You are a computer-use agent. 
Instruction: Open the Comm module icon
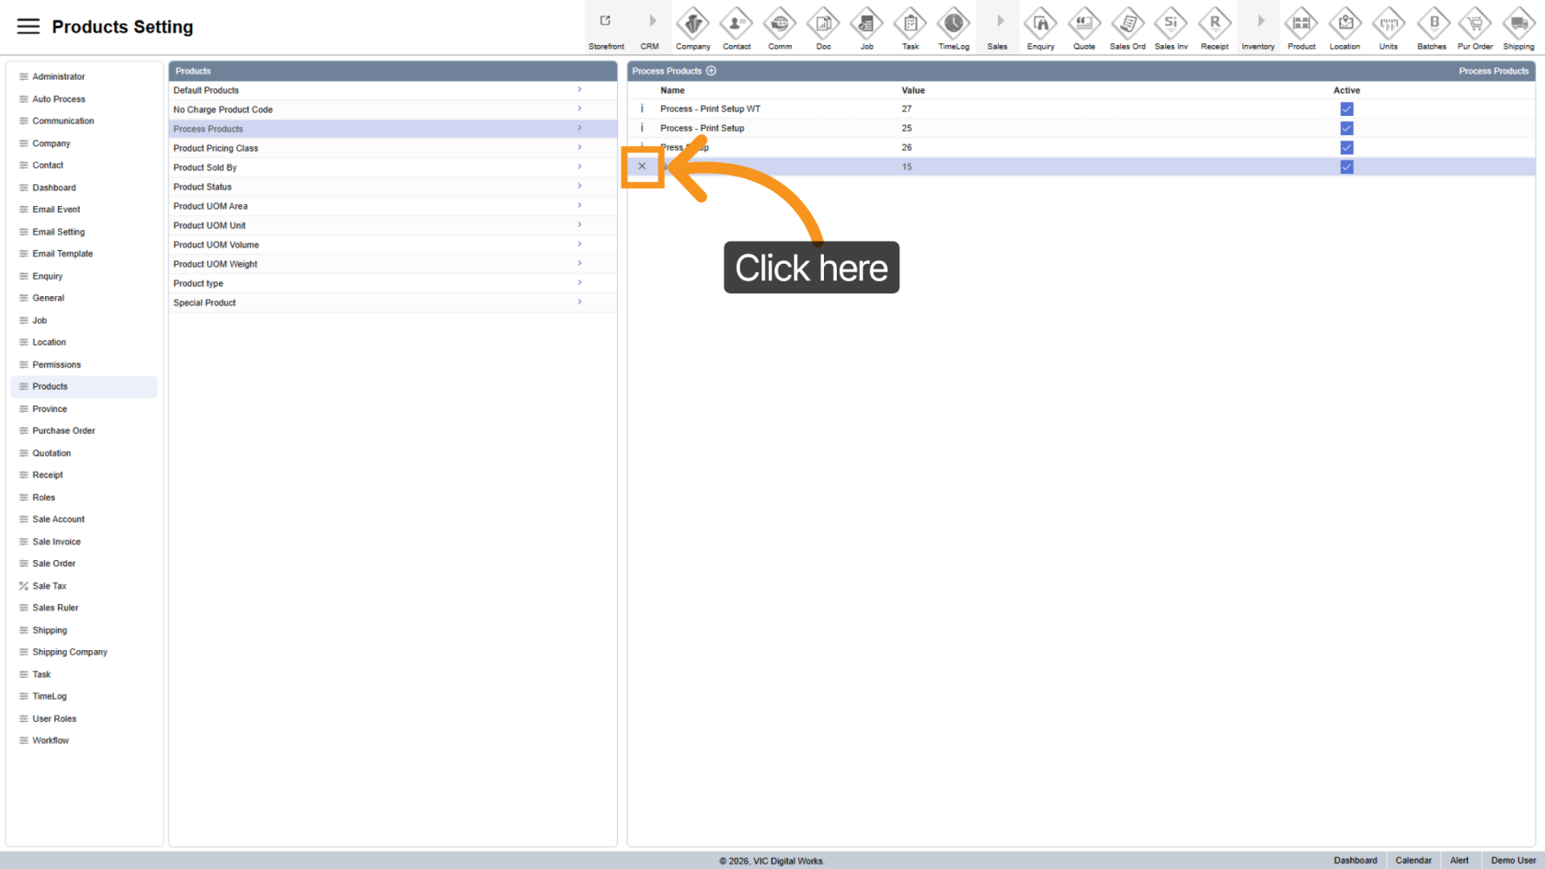coord(780,23)
